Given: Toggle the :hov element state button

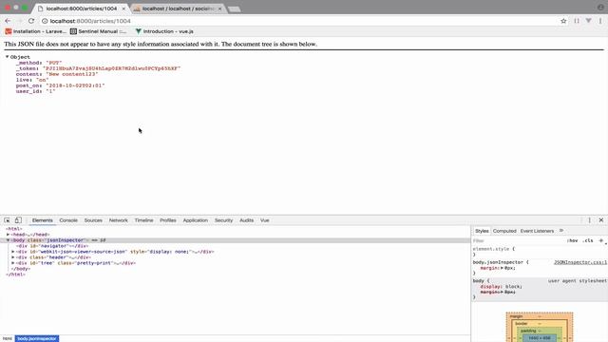Looking at the screenshot, I should click(x=572, y=240).
